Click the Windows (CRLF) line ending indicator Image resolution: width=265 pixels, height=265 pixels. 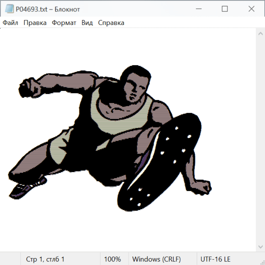coord(156,259)
